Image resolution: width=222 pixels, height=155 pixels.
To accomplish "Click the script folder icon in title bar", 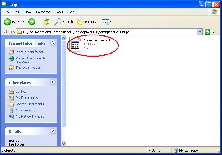I will click(4, 4).
